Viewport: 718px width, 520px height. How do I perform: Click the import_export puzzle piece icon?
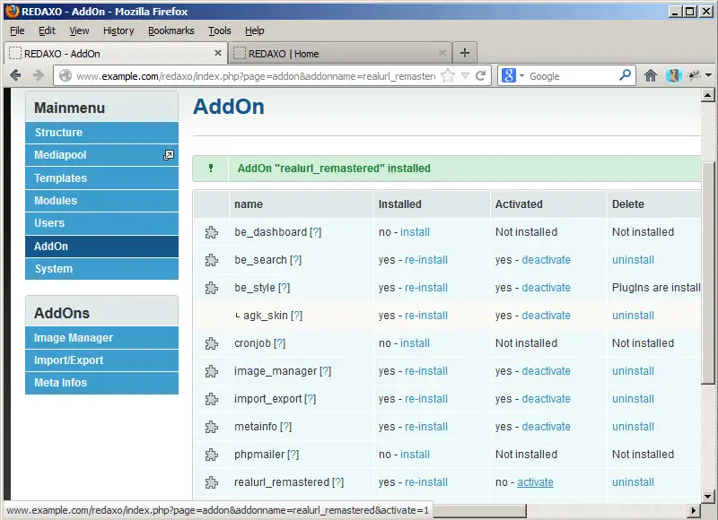pyautogui.click(x=211, y=399)
